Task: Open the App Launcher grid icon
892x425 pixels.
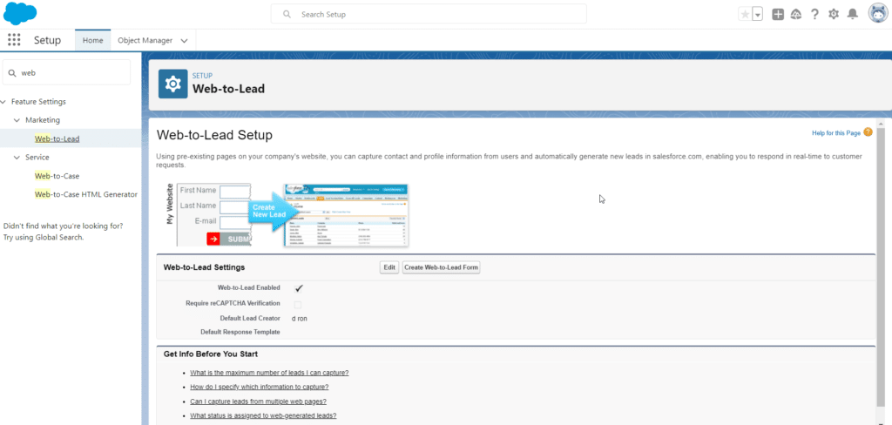Action: (14, 40)
